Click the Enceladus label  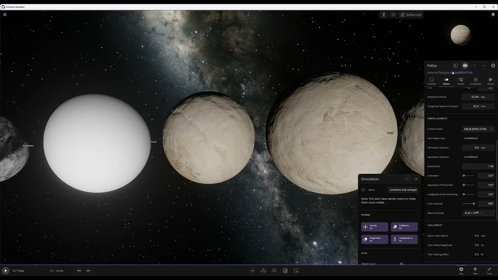28,146
